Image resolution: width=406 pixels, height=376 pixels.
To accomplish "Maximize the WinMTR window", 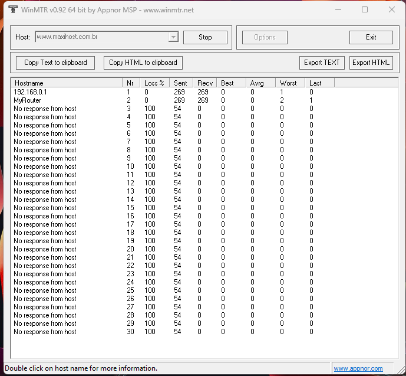I will point(365,10).
